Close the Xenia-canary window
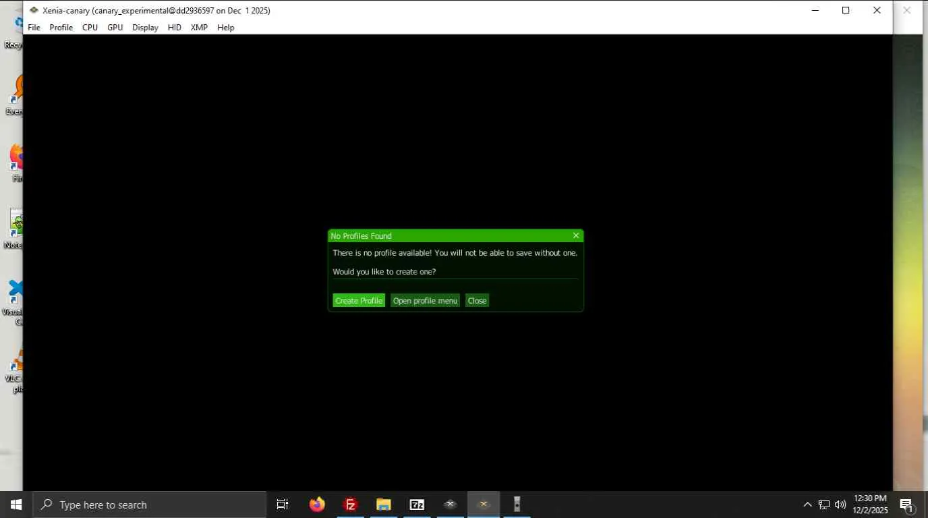 tap(877, 10)
